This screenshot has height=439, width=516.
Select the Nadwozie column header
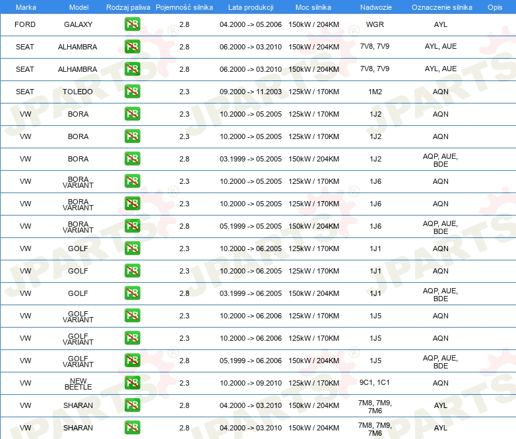(x=376, y=7)
